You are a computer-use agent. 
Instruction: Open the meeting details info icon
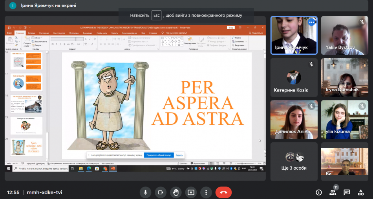pyautogui.click(x=319, y=192)
